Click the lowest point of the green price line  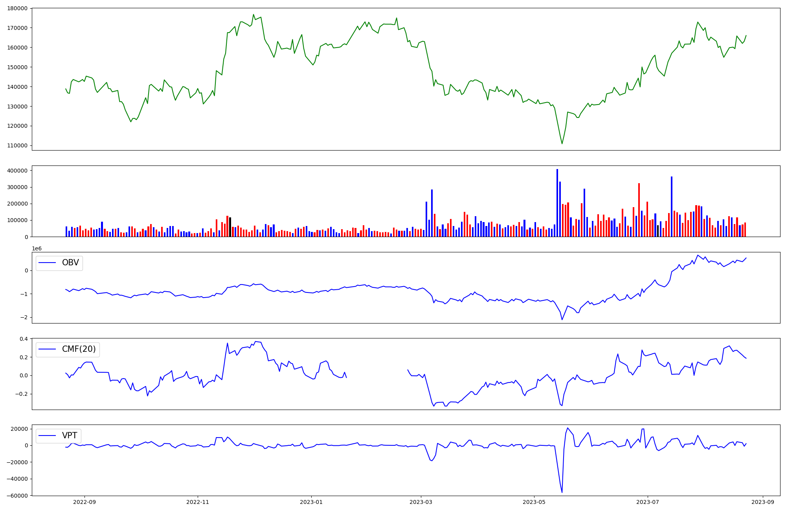pyautogui.click(x=562, y=143)
